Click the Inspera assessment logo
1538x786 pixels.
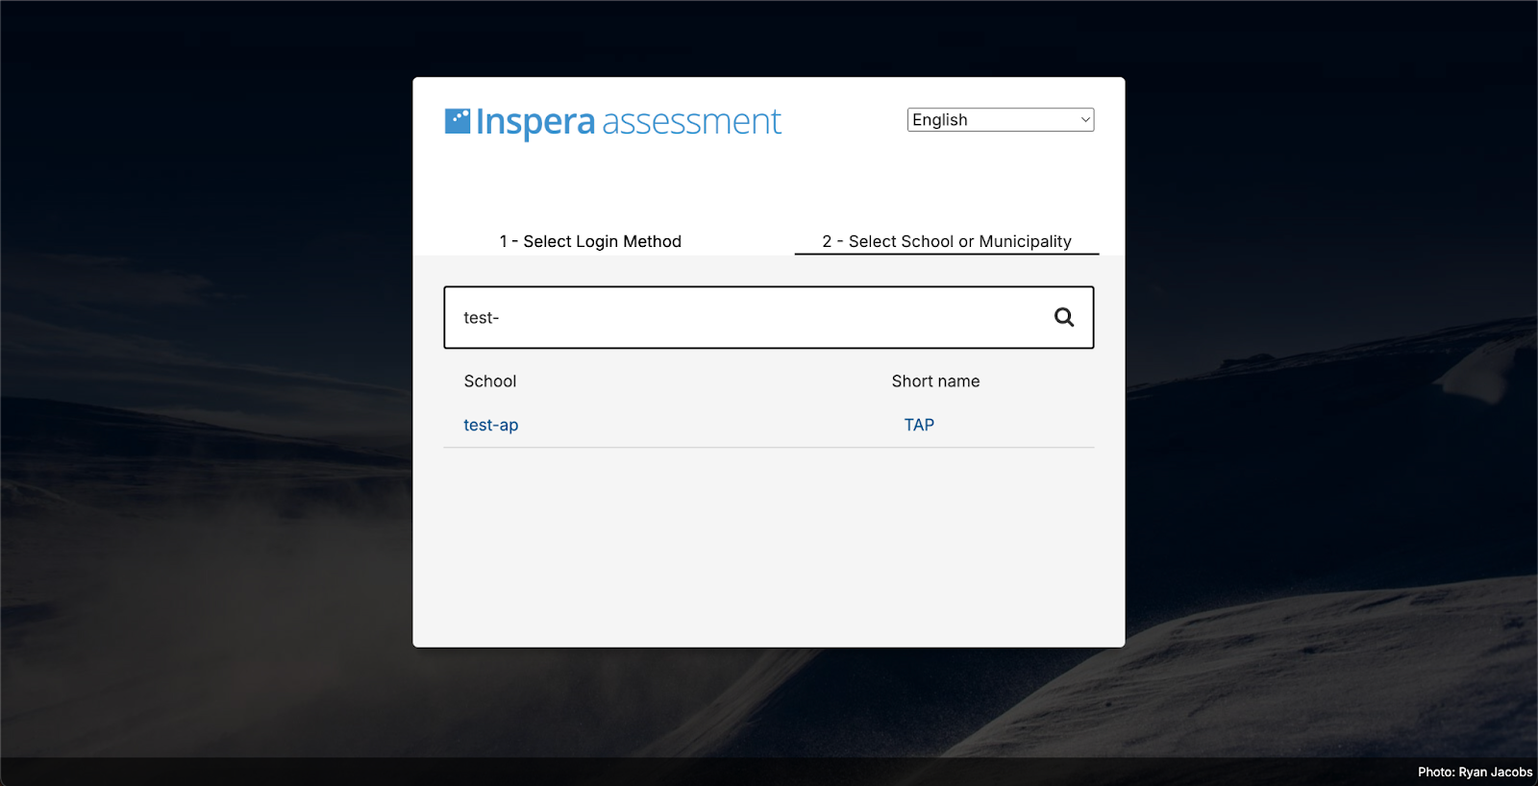point(613,122)
